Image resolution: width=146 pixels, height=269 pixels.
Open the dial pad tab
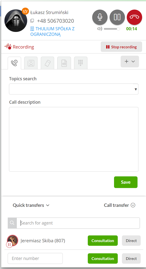81,63
